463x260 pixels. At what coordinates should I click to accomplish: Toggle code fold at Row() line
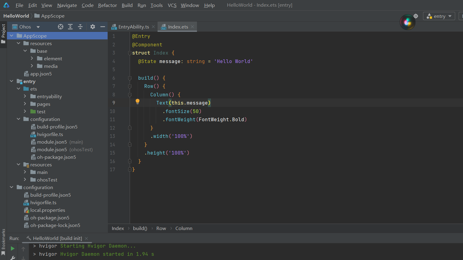pos(130,86)
